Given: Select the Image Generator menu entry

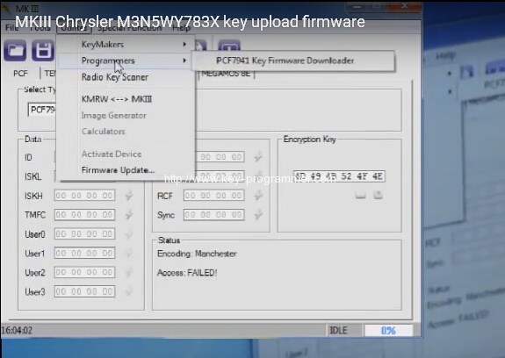Looking at the screenshot, I should click(126, 115).
